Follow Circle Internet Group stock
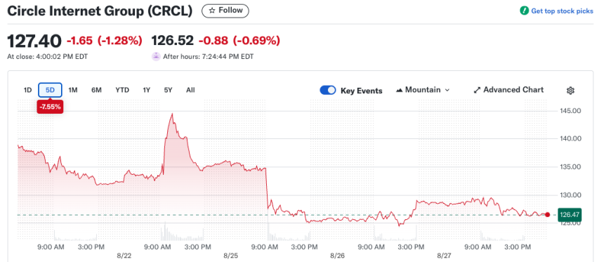 225,11
